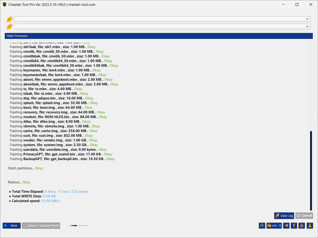The height and width of the screenshot is (238, 318).
Task: Click the log vertical scrollbar thumb
Action: coord(311,171)
